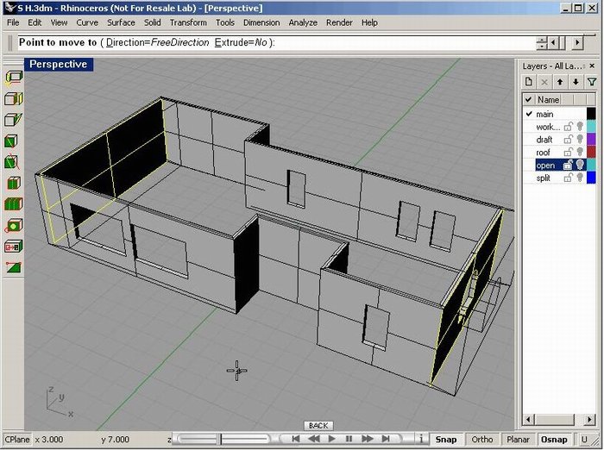This screenshot has height=450, width=604.
Task: Toggle Osnap in the status bar
Action: pos(553,440)
